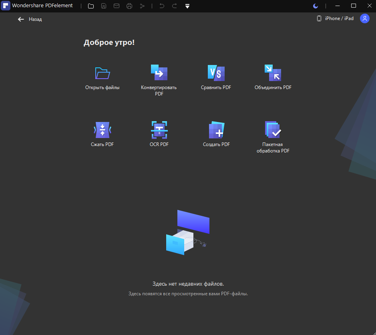Click the save icon in title bar
This screenshot has width=376, height=335.
coord(104,6)
